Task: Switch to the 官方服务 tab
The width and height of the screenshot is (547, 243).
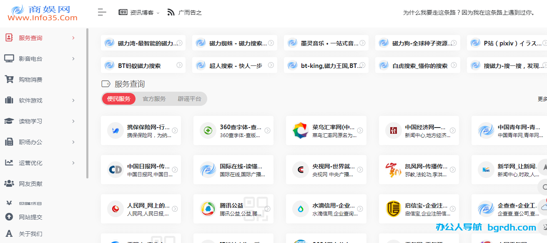Action: (153, 99)
